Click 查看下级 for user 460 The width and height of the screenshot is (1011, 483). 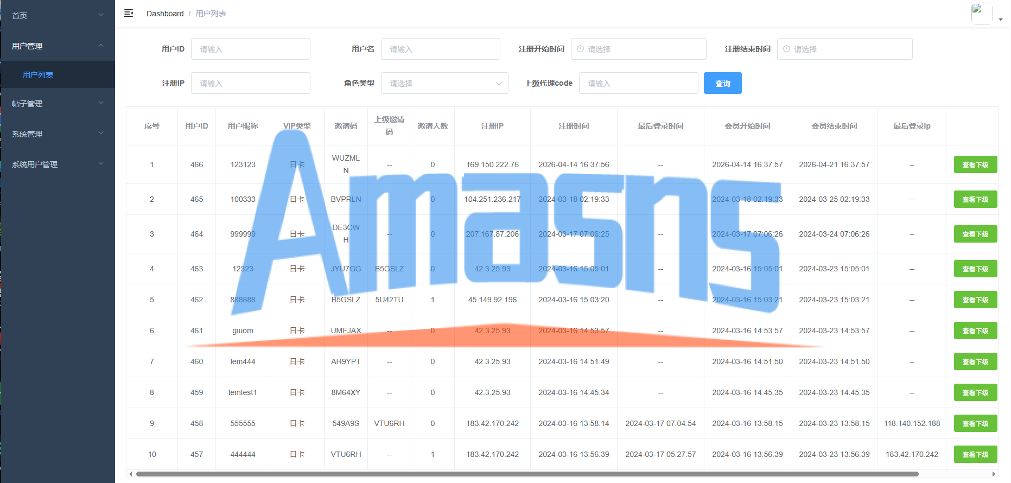975,361
